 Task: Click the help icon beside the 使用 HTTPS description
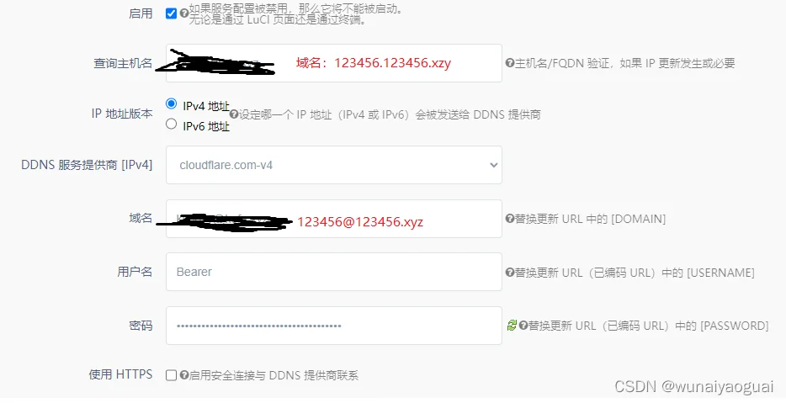(184, 375)
